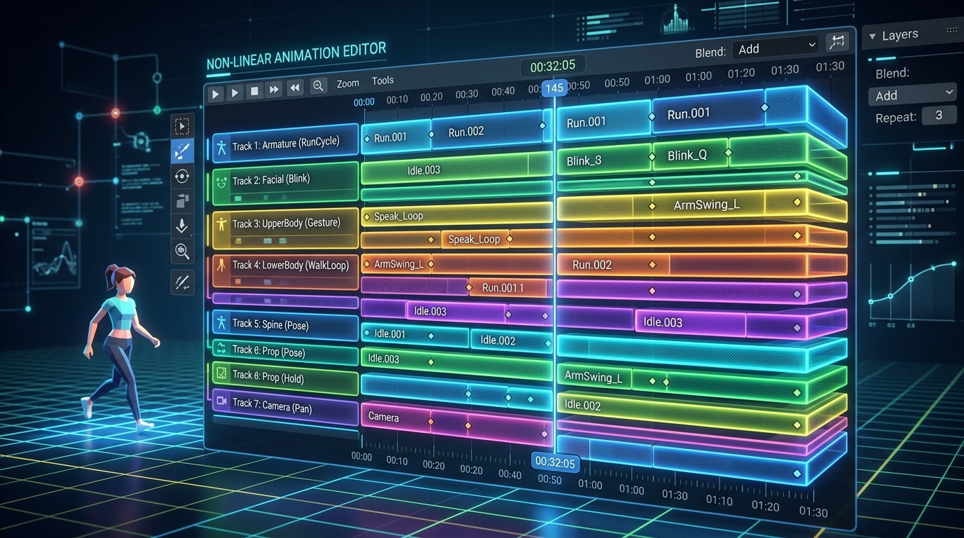The image size is (964, 538).
Task: Select the dashed box select tool
Action: click(x=182, y=126)
